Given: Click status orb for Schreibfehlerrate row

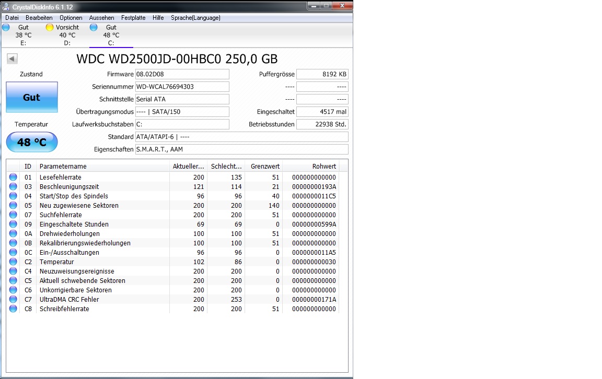Looking at the screenshot, I should 13,309.
